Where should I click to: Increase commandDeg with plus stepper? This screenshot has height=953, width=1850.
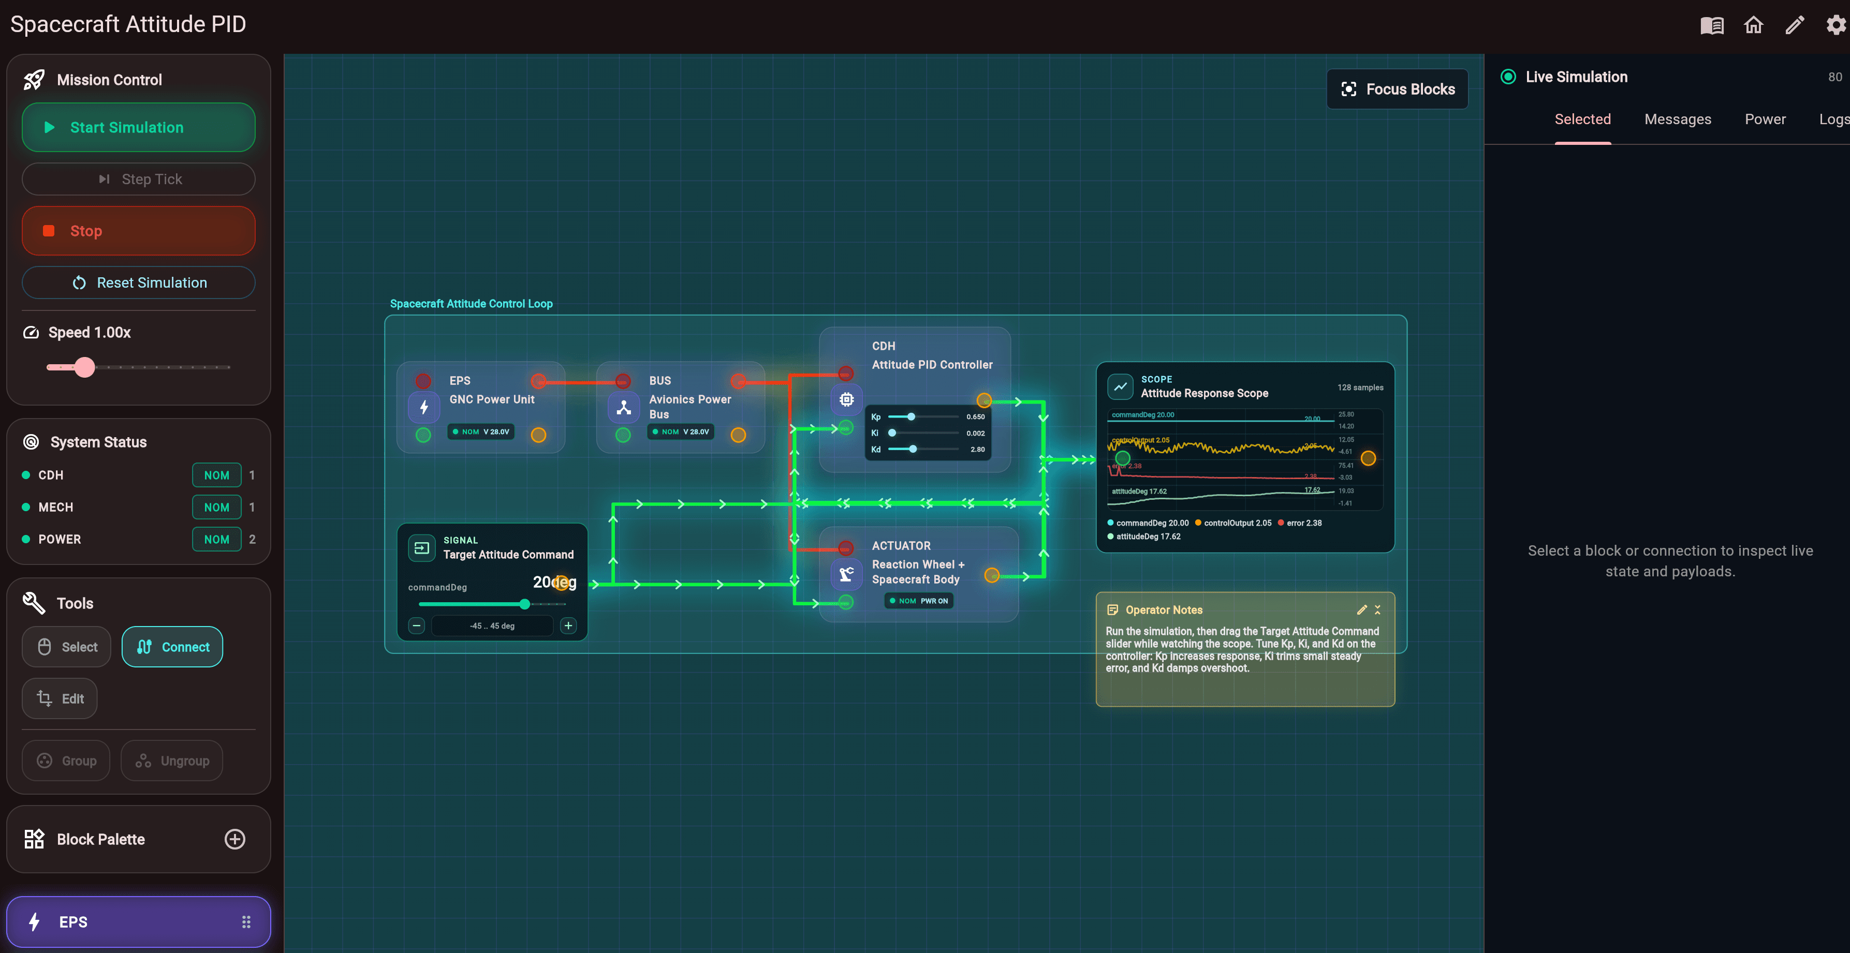tap(568, 626)
